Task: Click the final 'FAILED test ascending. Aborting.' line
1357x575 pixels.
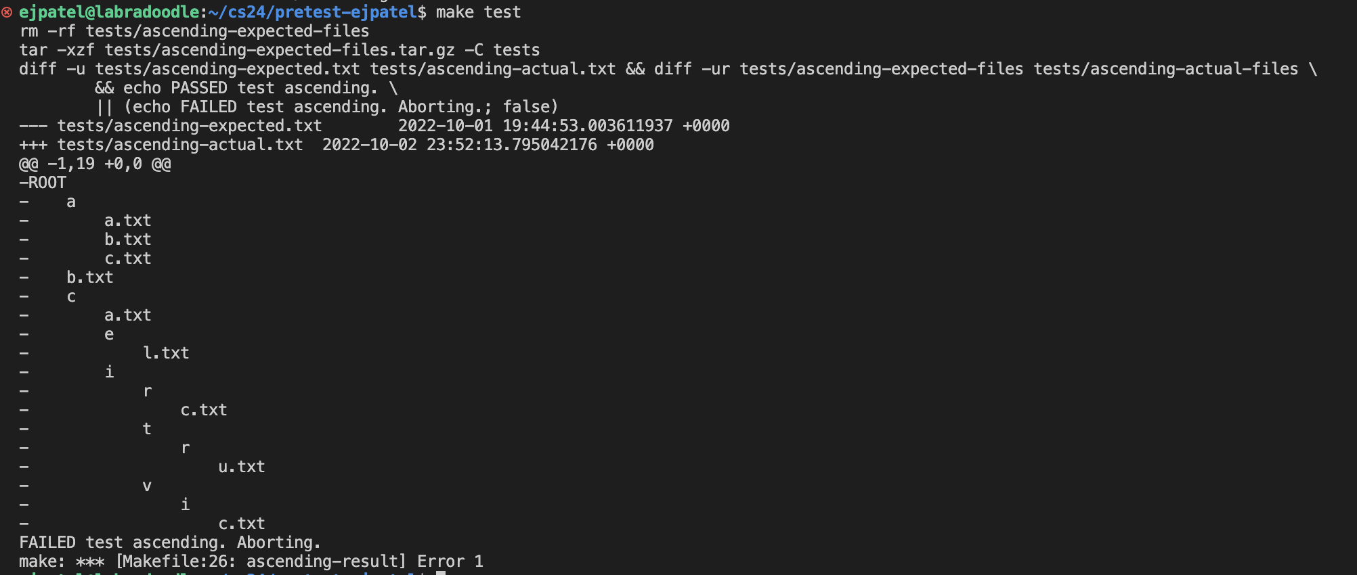Action: coord(169,543)
